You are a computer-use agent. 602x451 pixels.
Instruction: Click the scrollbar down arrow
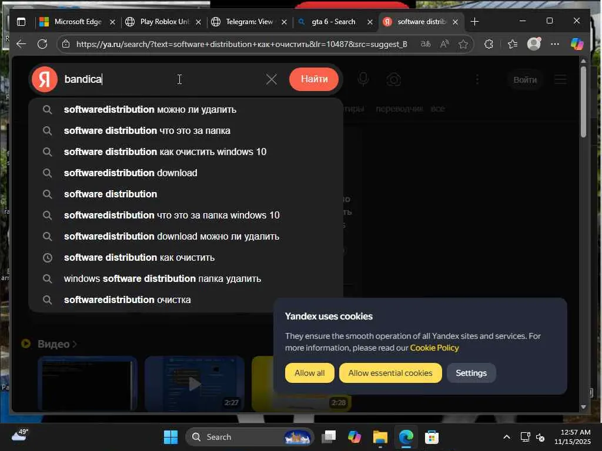pyautogui.click(x=583, y=406)
